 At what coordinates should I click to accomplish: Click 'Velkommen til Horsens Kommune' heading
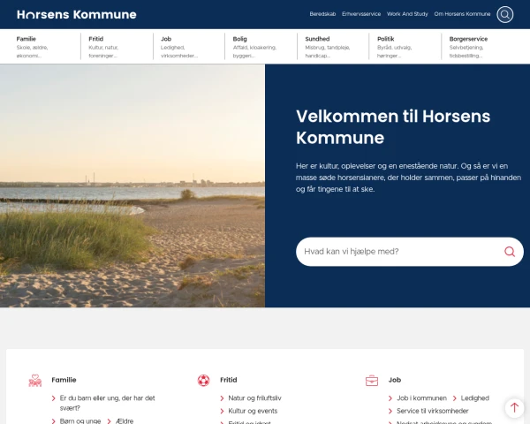393,127
